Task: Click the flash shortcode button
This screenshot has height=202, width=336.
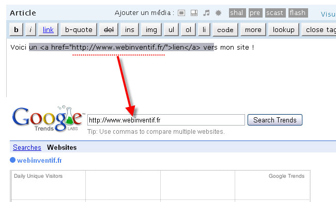Action: [x=298, y=13]
